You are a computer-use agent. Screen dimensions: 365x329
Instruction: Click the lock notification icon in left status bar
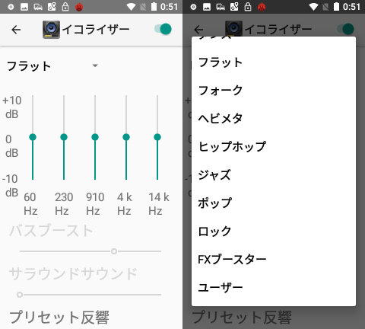pyautogui.click(x=65, y=7)
